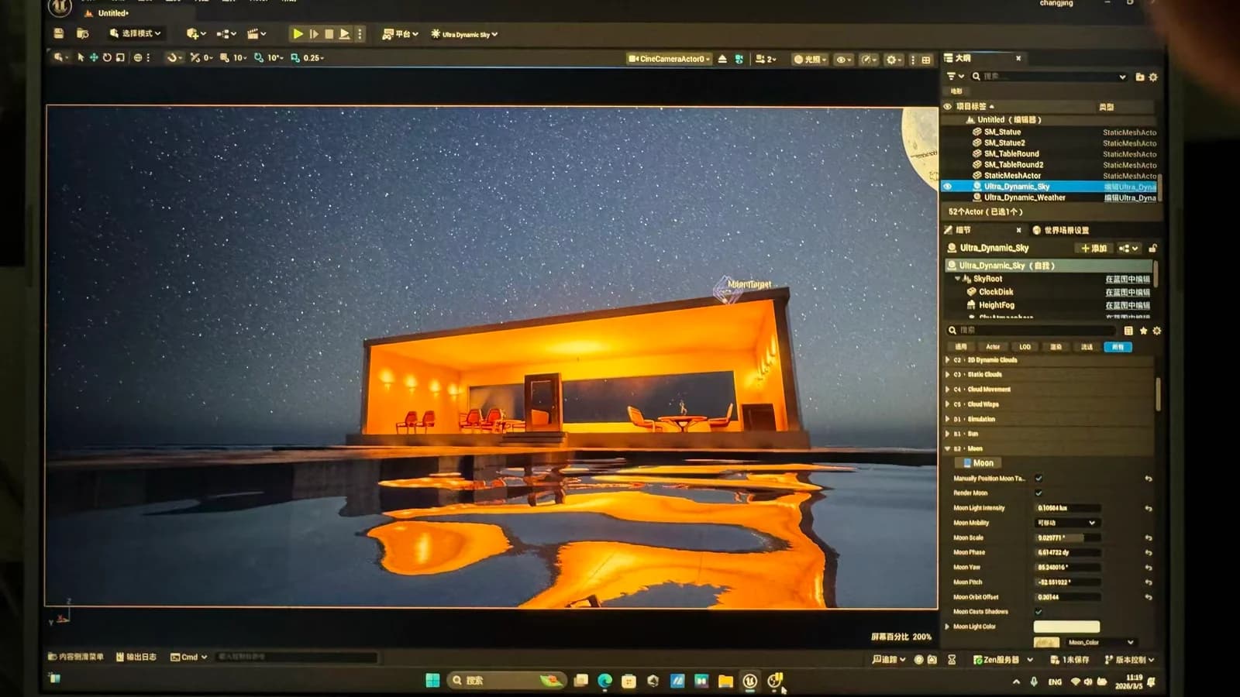Click the Moon Scale slider field

[1068, 537]
